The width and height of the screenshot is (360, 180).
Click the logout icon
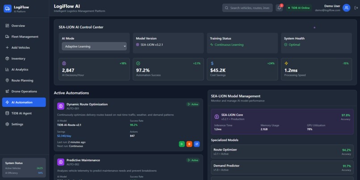(x=356, y=8)
